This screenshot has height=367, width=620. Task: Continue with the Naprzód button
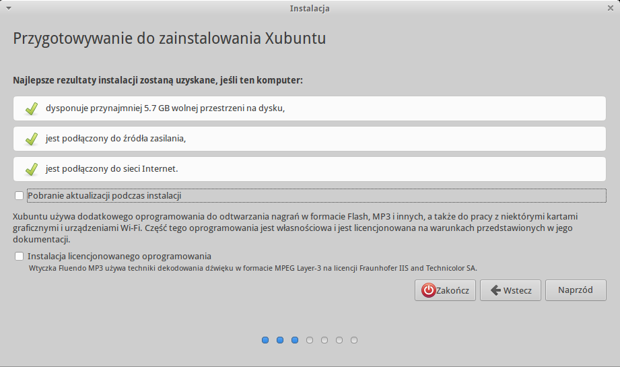click(576, 290)
